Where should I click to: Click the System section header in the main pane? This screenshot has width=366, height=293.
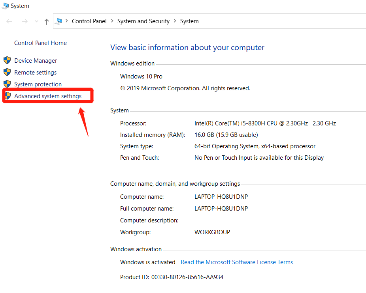tap(119, 110)
